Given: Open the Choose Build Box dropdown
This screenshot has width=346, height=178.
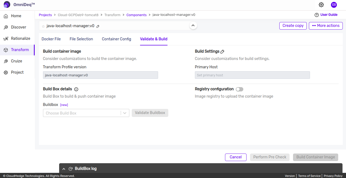Looking at the screenshot, I should click(86, 113).
